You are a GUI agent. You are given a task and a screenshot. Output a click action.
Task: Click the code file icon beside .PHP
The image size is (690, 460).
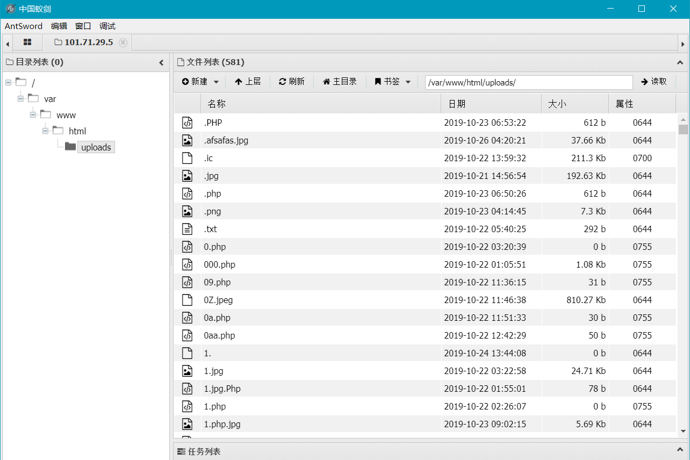(x=187, y=123)
